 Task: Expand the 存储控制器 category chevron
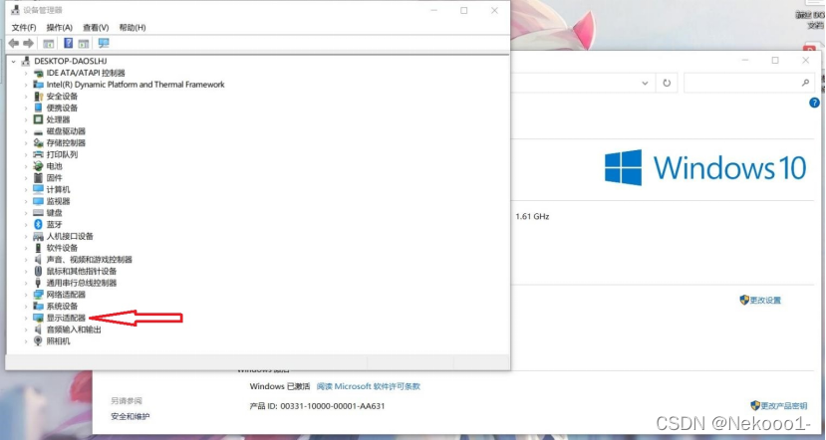pos(26,143)
